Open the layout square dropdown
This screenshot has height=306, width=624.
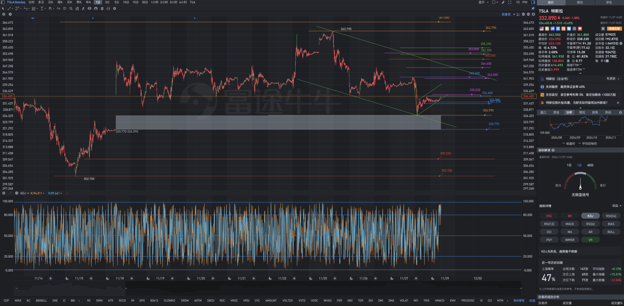tap(495, 2)
